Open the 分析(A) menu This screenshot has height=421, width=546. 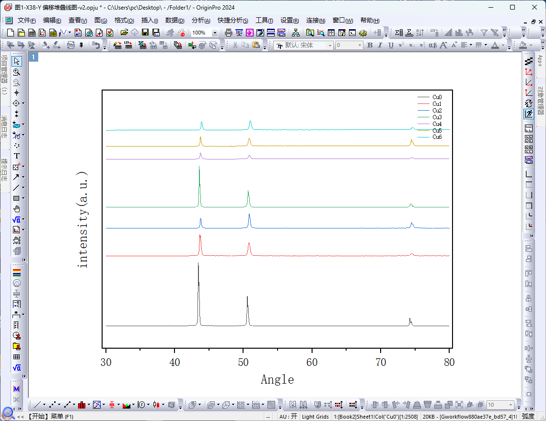(x=200, y=21)
